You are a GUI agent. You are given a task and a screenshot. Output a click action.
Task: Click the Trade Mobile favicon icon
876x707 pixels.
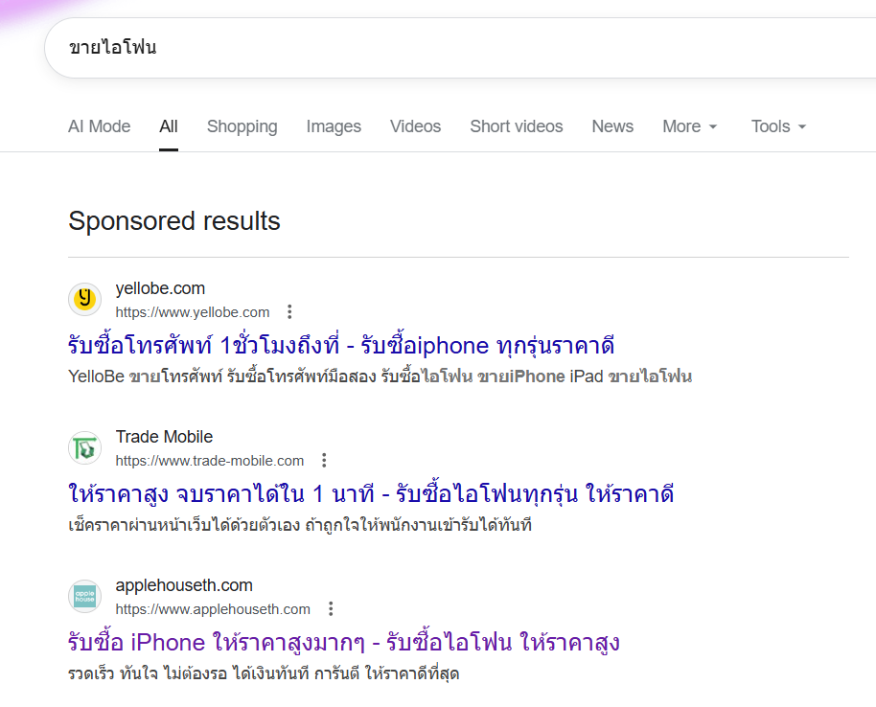pyautogui.click(x=84, y=448)
